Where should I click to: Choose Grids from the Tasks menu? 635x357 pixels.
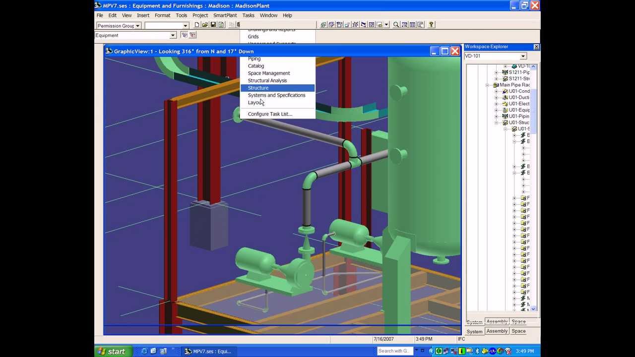277,37
